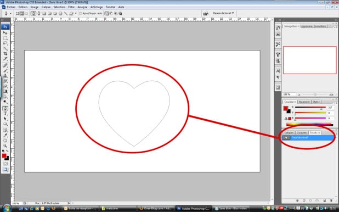Image resolution: width=339 pixels, height=212 pixels.
Task: Choose Rectangle shape in options bar
Action: pos(44,13)
